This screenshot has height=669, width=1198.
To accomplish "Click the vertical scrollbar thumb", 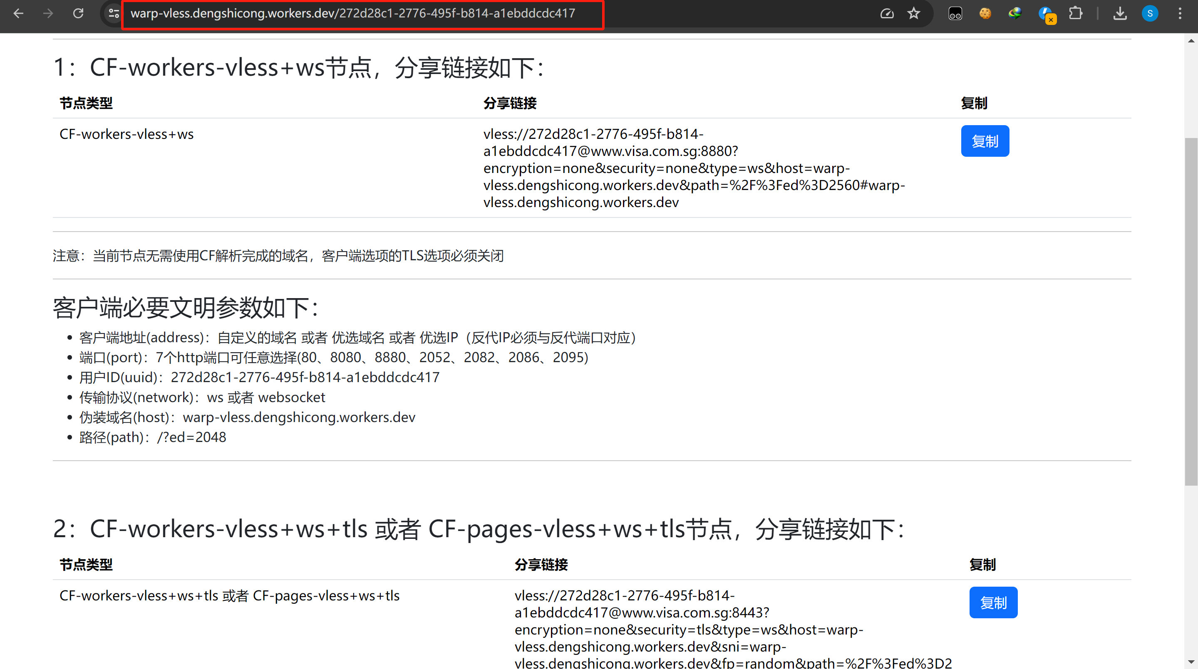I will (1191, 311).
